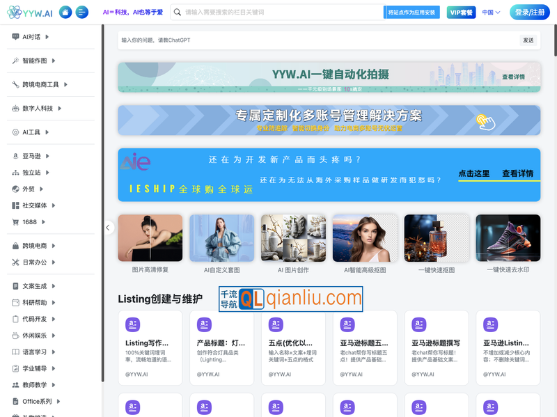Click the AI对话 chat bubble icon
The width and height of the screenshot is (557, 417).
(16, 37)
